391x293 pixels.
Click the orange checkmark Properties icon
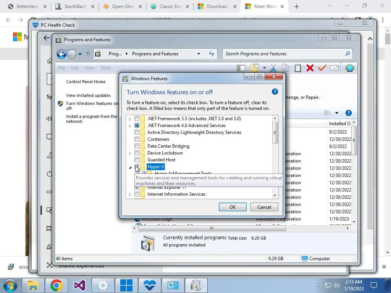(x=322, y=68)
